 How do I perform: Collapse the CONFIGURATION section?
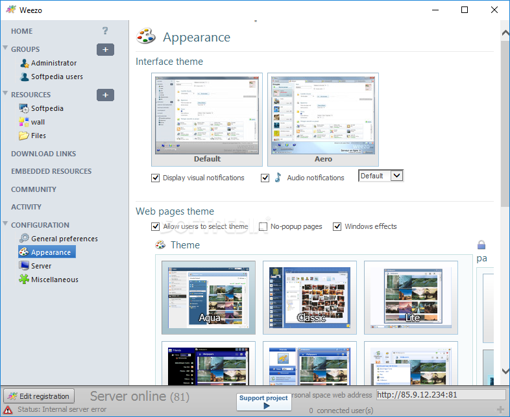tap(5, 224)
